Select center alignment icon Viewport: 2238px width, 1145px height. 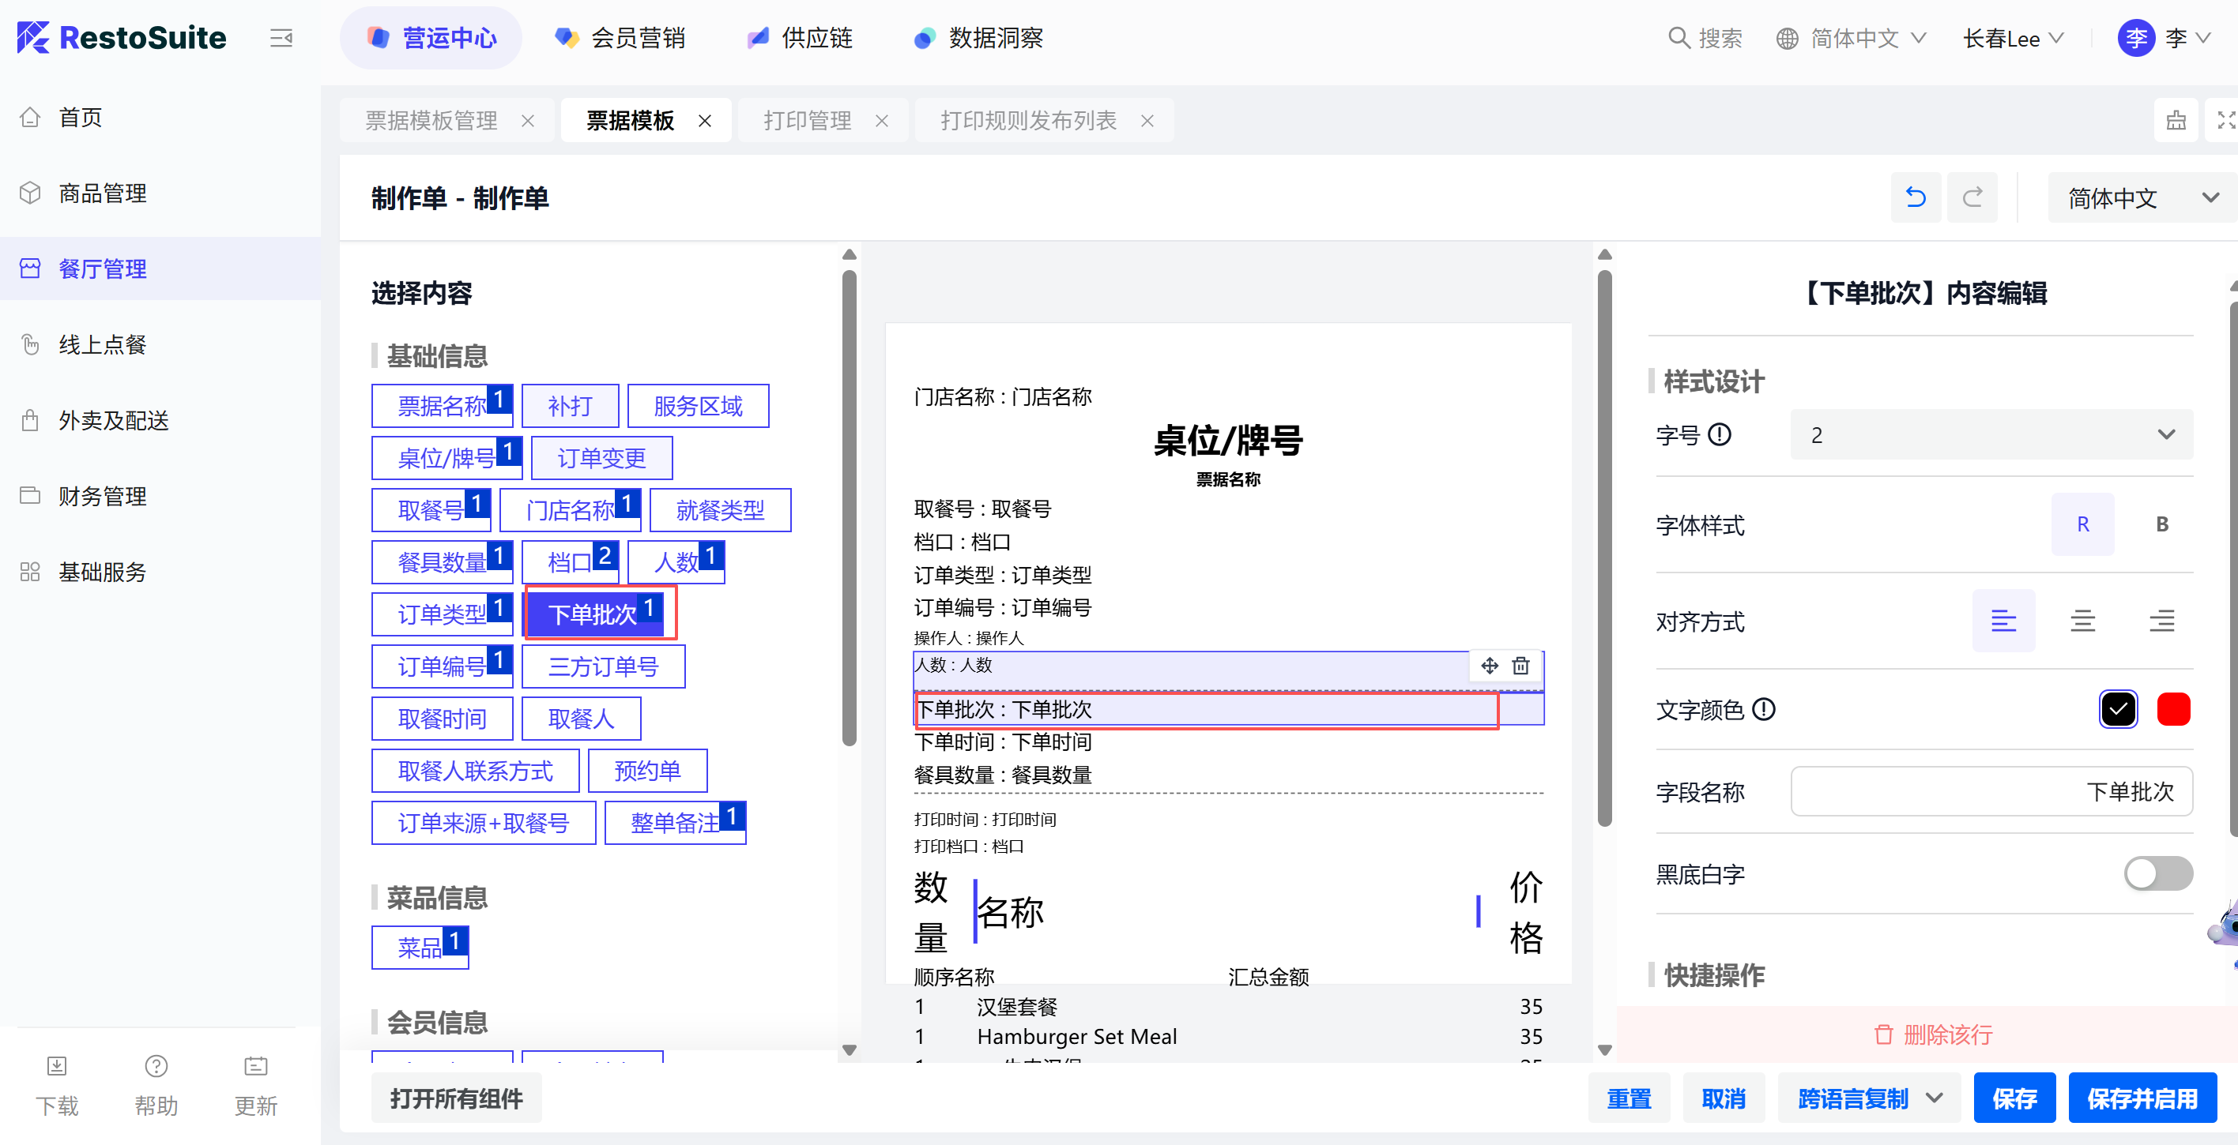[2082, 621]
